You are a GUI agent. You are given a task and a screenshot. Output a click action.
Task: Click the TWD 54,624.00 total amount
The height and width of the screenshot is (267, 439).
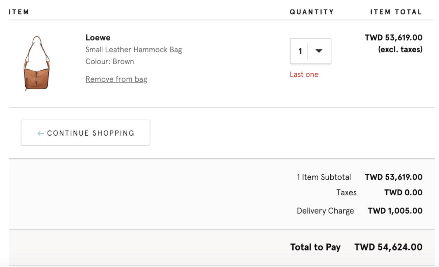pos(389,247)
